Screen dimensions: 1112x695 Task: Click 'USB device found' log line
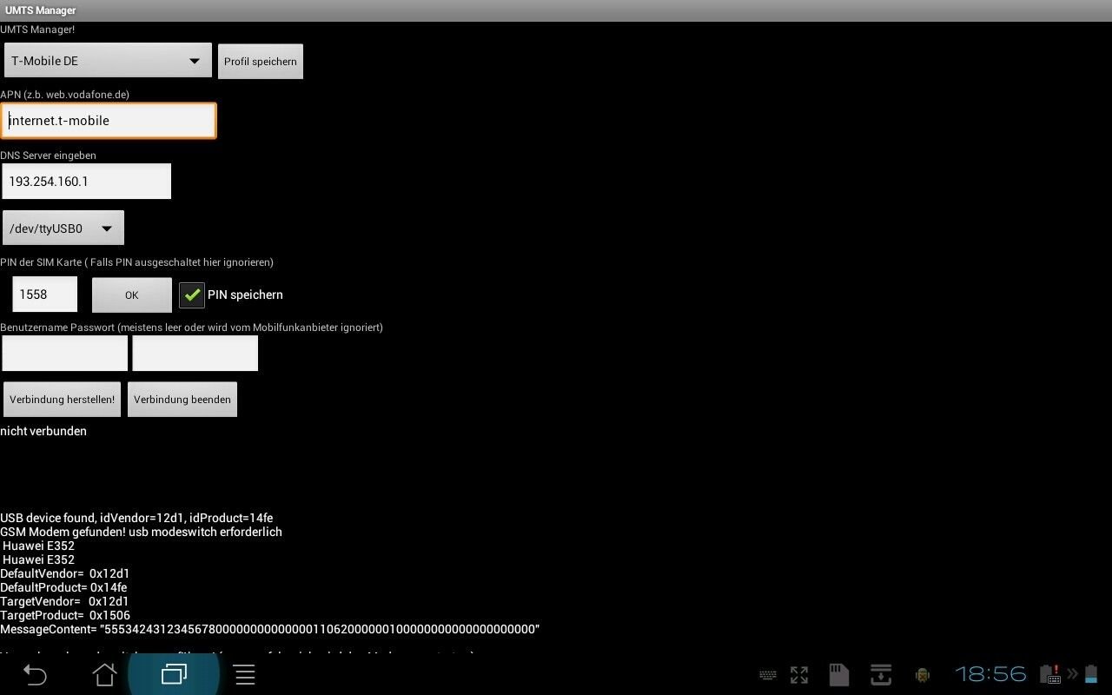tap(136, 518)
